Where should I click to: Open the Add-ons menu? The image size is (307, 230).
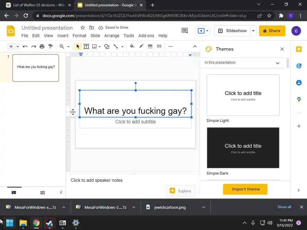[146, 36]
